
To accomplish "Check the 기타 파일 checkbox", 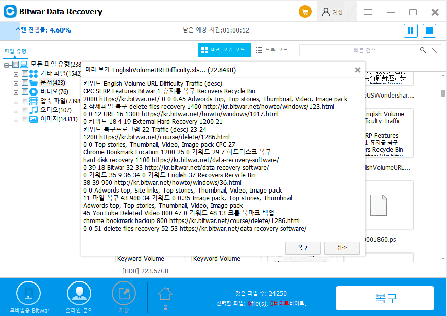I will click(x=25, y=73).
